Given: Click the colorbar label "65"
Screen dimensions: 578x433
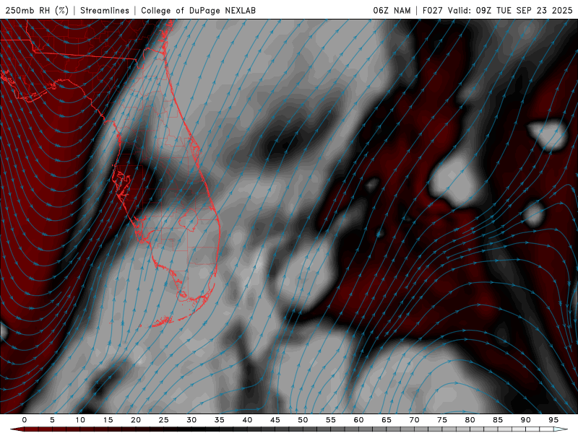Looking at the screenshot, I should [x=387, y=420].
